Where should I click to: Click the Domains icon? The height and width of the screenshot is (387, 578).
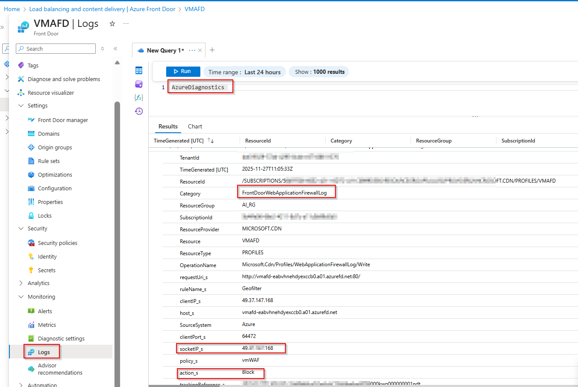[x=31, y=134]
